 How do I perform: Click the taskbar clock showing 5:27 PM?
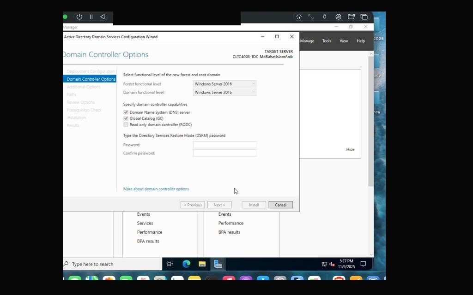click(346, 264)
